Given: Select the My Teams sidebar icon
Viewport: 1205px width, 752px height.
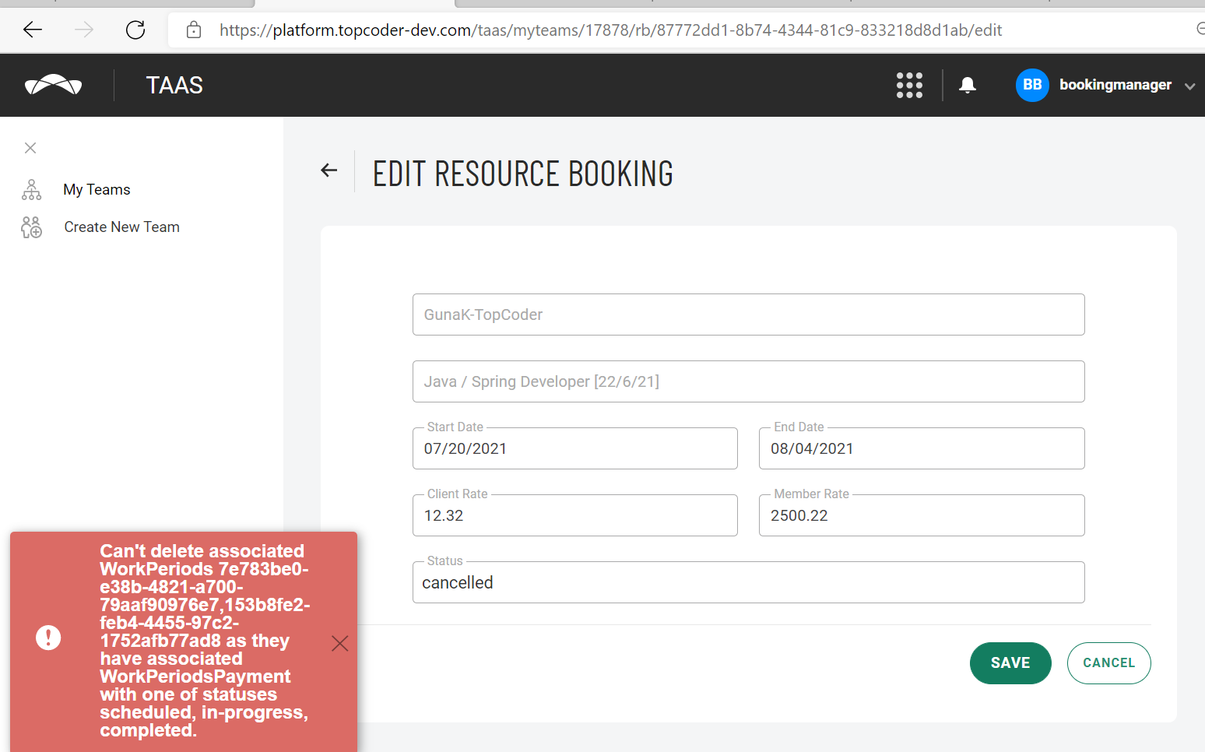Looking at the screenshot, I should click(31, 189).
